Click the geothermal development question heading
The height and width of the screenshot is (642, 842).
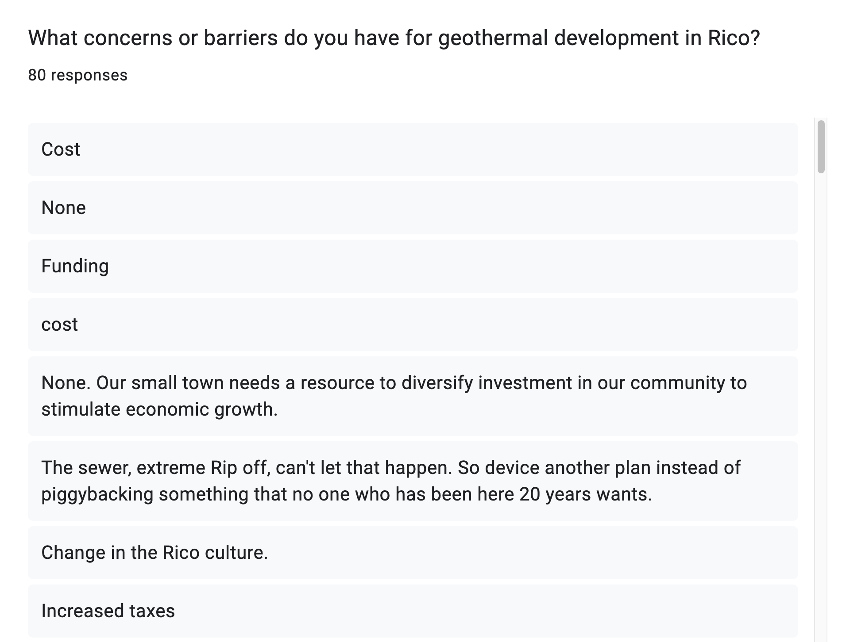(394, 38)
